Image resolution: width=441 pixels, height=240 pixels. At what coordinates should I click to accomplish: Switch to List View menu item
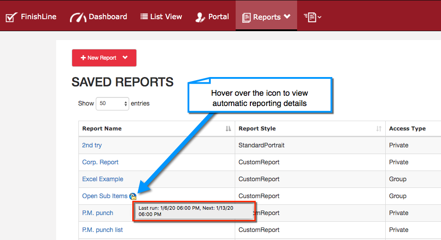[166, 16]
